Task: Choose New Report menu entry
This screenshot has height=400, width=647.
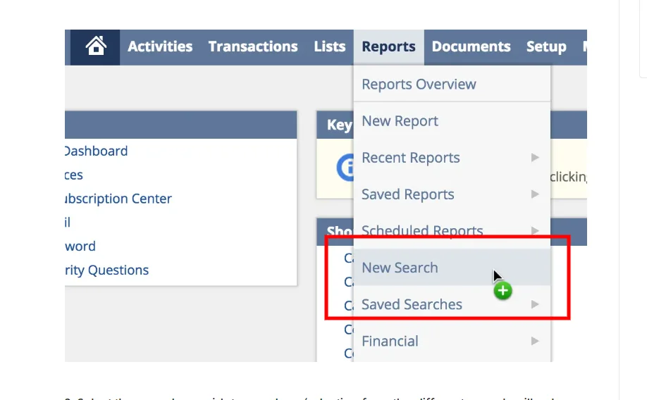Action: (x=400, y=121)
